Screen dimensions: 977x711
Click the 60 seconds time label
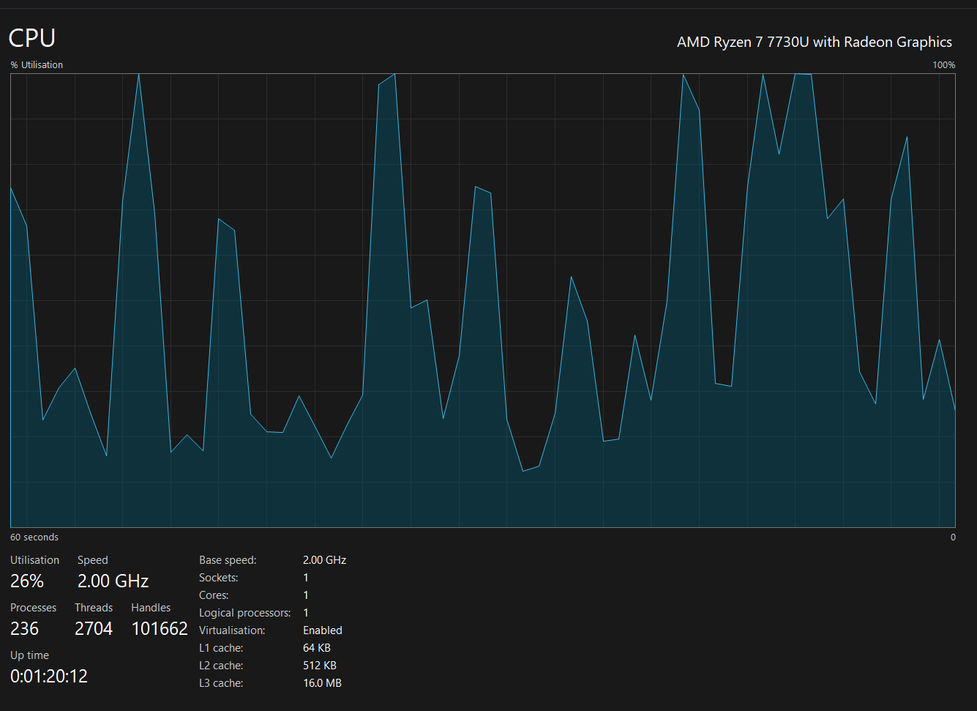pos(34,537)
